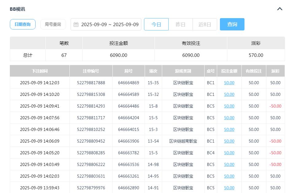Click the blue 查询 search button
This screenshot has width=297, height=193.
pyautogui.click(x=232, y=24)
